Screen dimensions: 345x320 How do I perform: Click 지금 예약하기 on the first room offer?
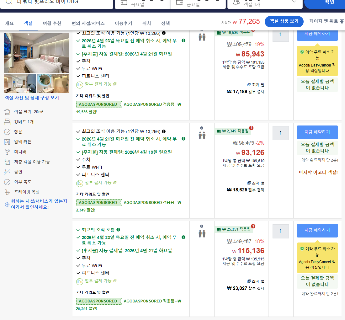coord(317,36)
